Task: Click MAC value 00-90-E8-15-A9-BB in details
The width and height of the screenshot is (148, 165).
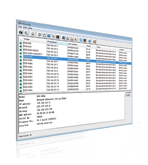Action: pyautogui.click(x=45, y=113)
